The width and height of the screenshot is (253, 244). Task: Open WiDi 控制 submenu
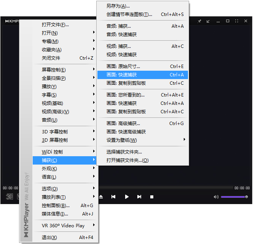(65, 152)
